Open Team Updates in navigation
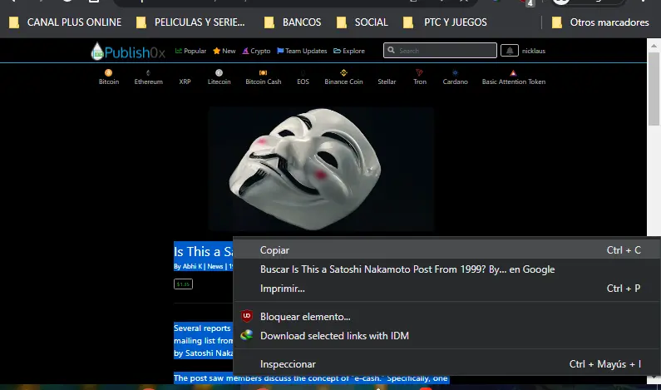Screen dimensions: 661x390 pyautogui.click(x=302, y=51)
